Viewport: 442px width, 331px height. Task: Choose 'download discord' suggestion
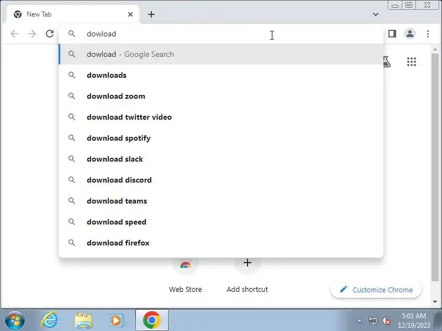221,180
